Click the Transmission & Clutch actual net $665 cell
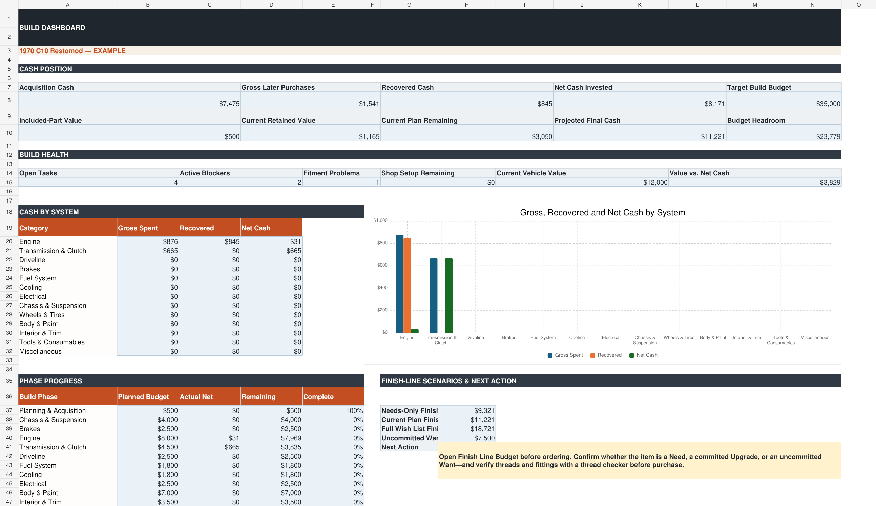Screen dimensions: 876x506 [x=210, y=447]
